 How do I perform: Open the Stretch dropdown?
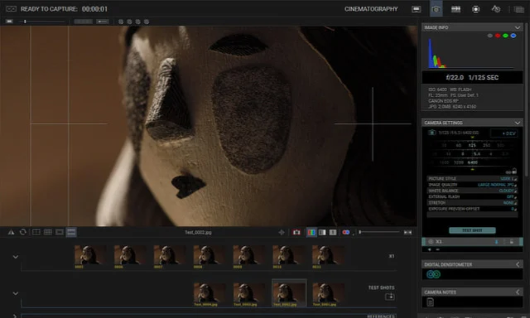pos(472,203)
